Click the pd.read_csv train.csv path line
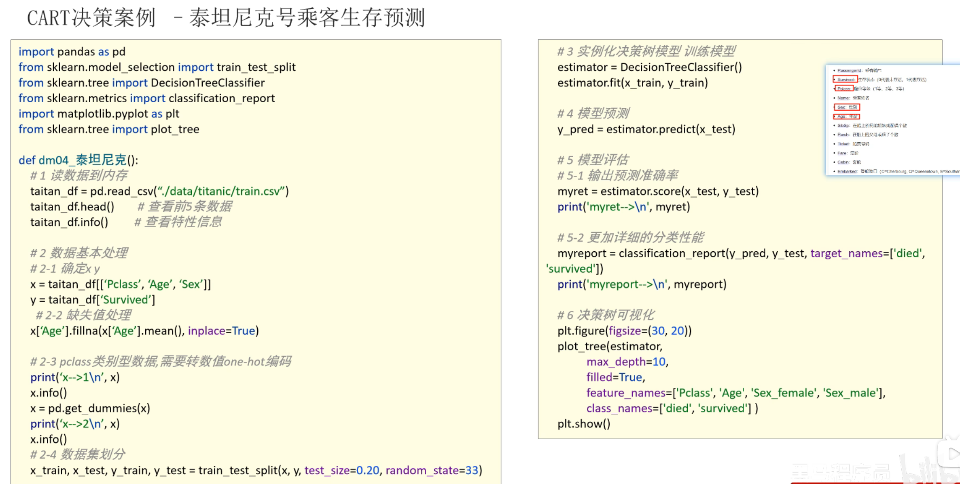Screen dimensions: 960x484 point(159,191)
